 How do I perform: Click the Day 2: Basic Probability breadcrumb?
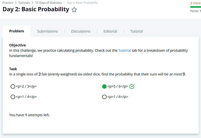pos(82,3)
